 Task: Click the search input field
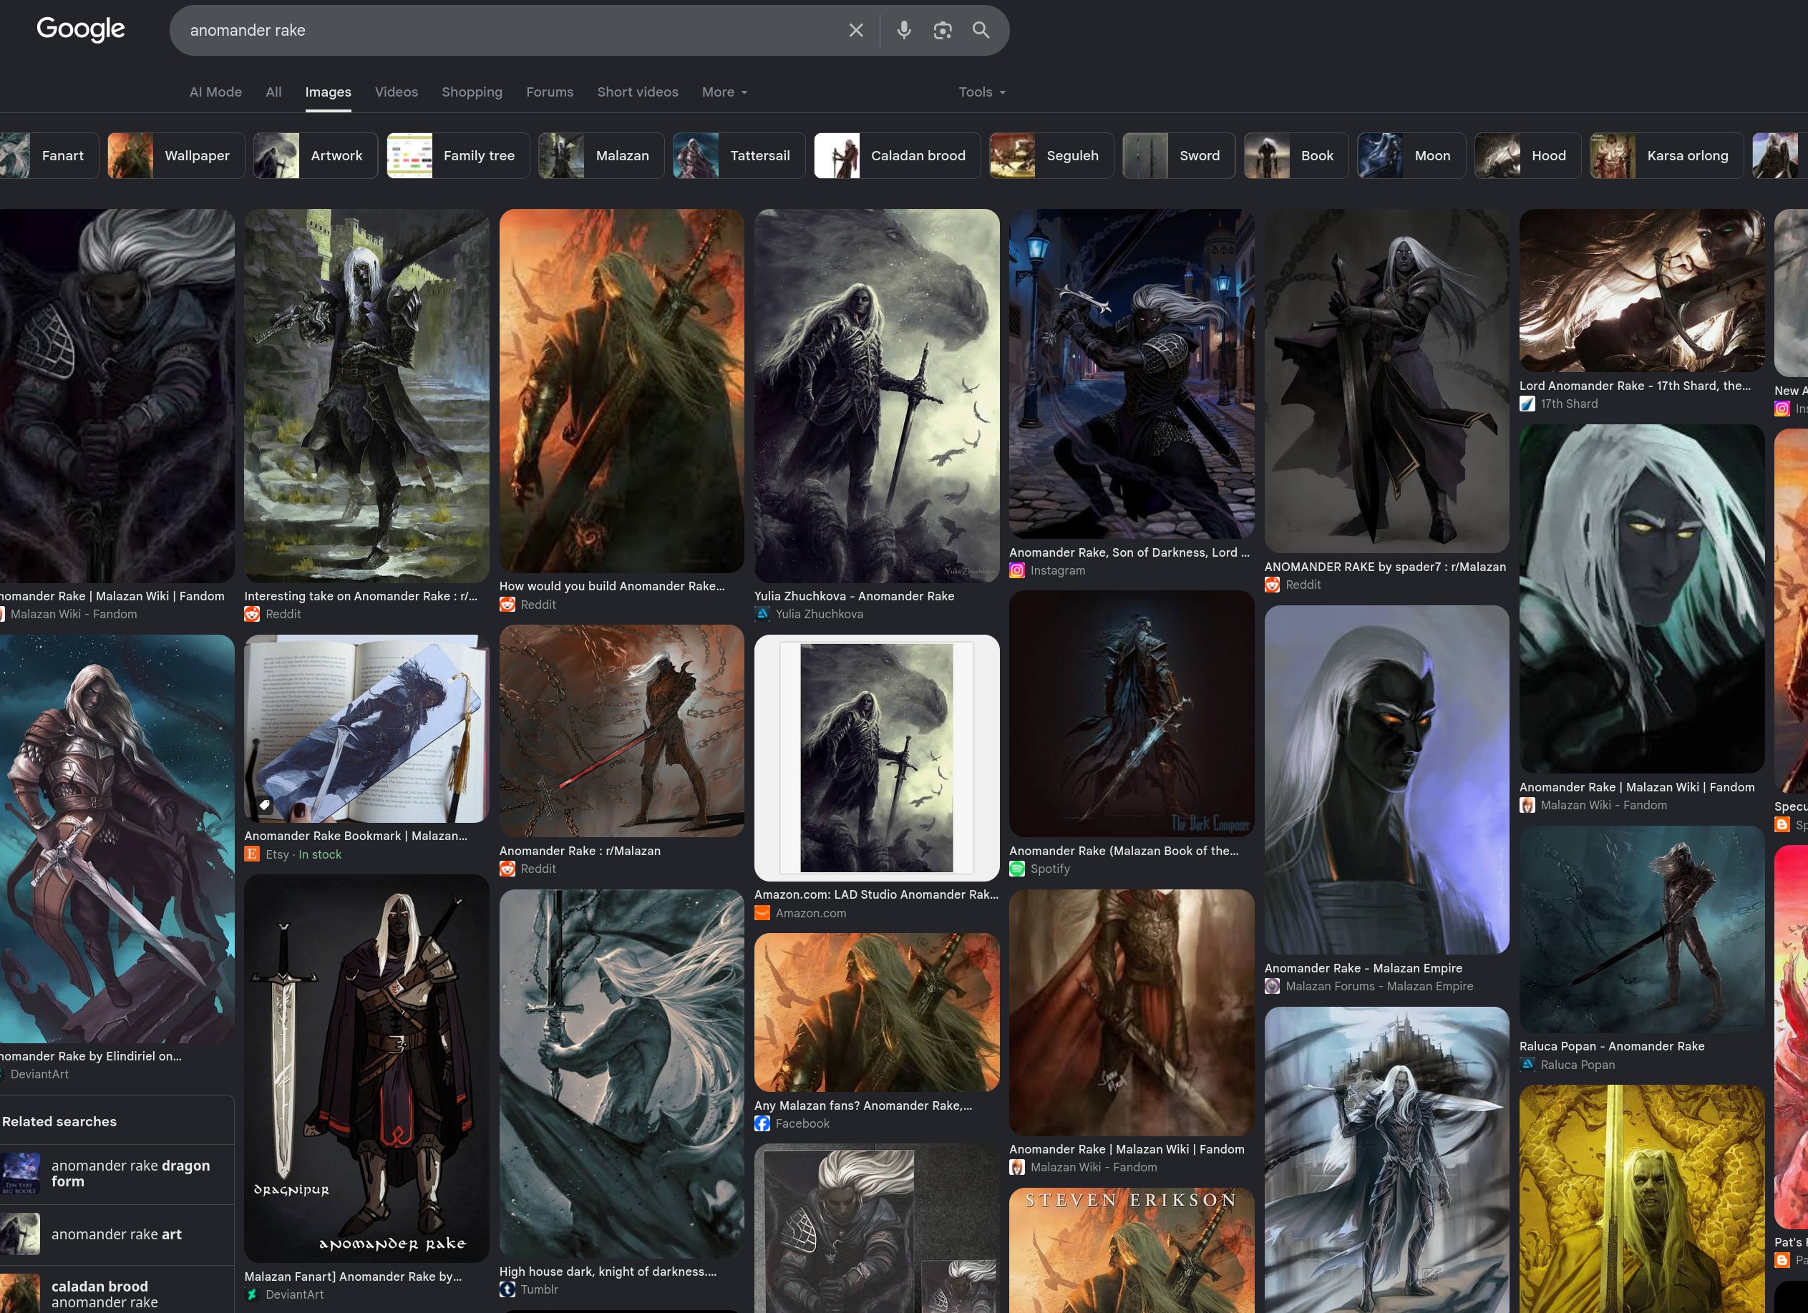[510, 30]
